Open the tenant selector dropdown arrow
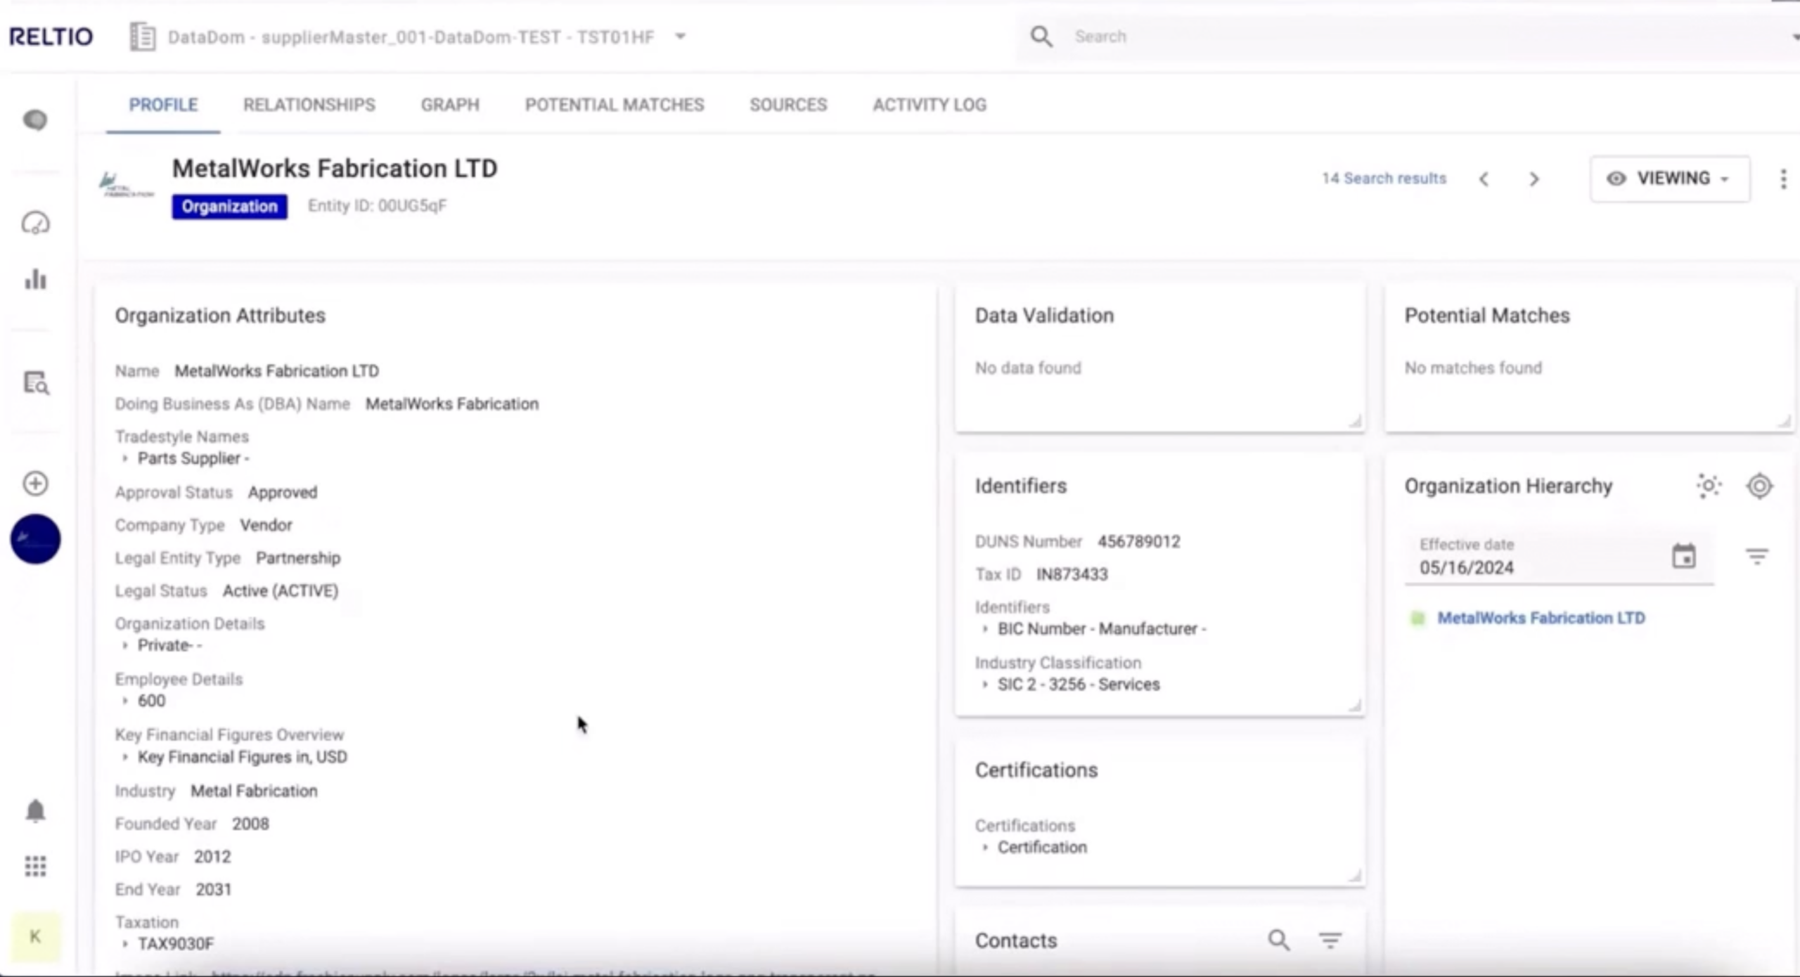Viewport: 1800px width, 977px height. pos(680,37)
